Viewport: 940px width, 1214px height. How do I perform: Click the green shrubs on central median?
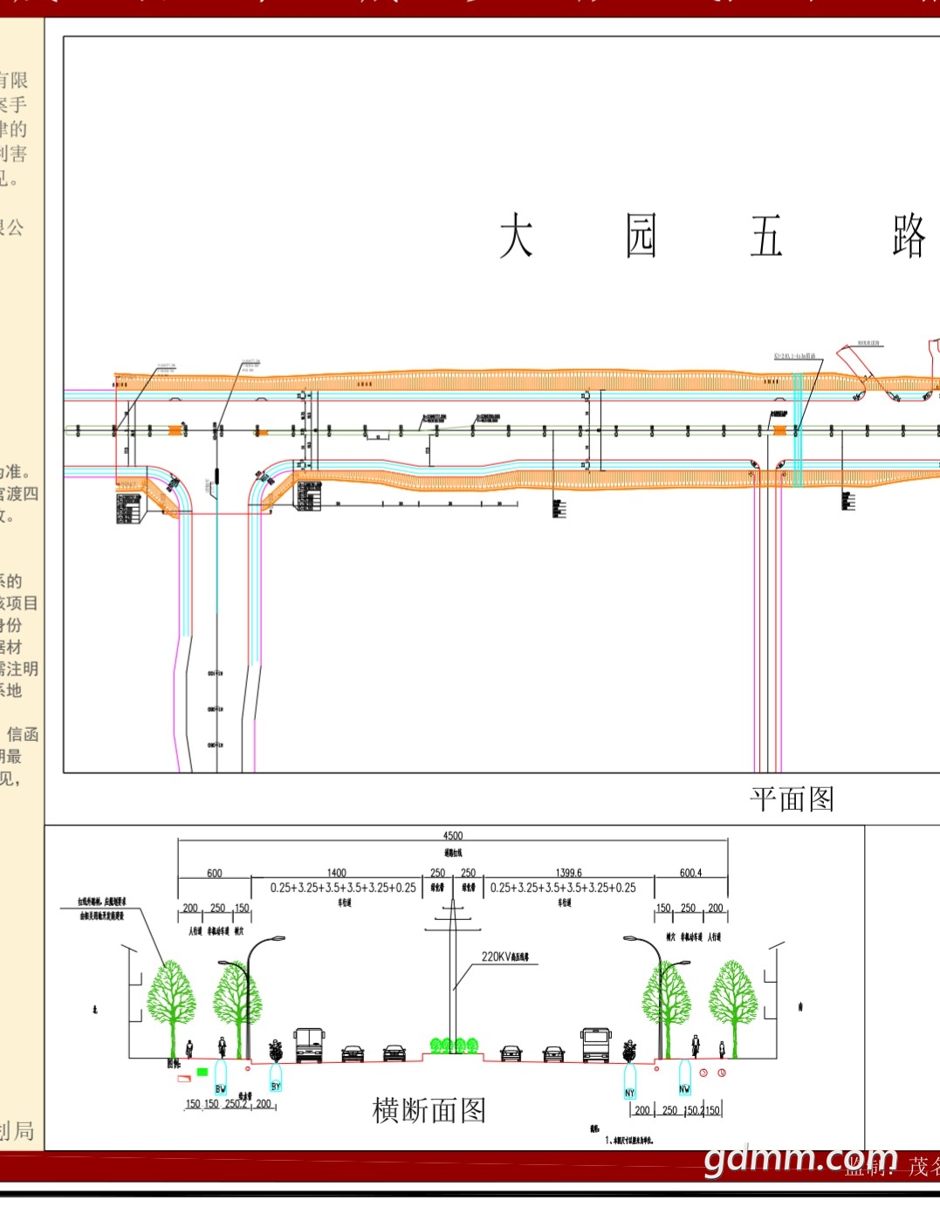click(x=454, y=1045)
